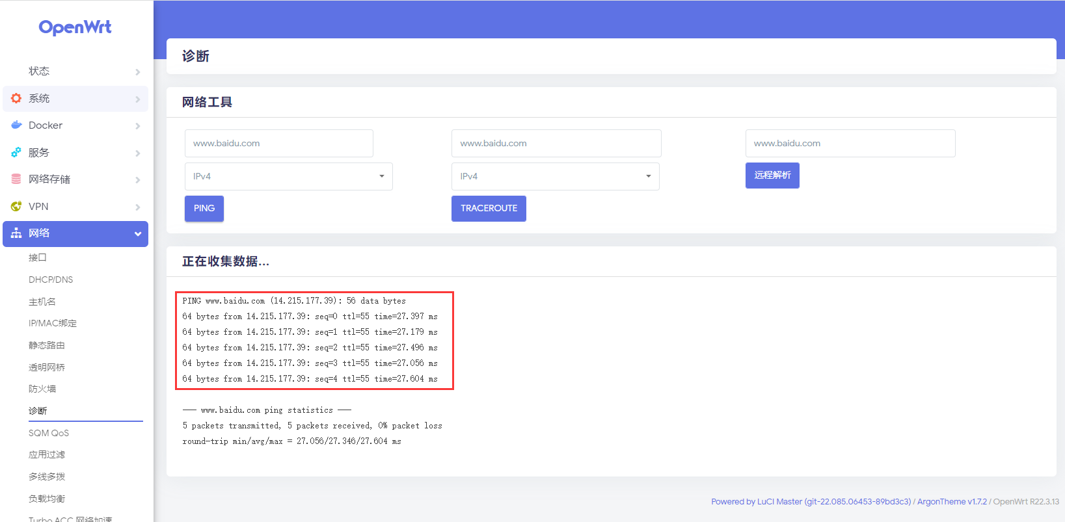Click the globe icon beside VPN
The width and height of the screenshot is (1065, 522).
[x=16, y=206]
